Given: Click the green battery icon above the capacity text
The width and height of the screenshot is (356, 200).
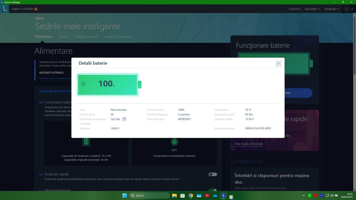Looking at the screenshot, I should (86, 142).
